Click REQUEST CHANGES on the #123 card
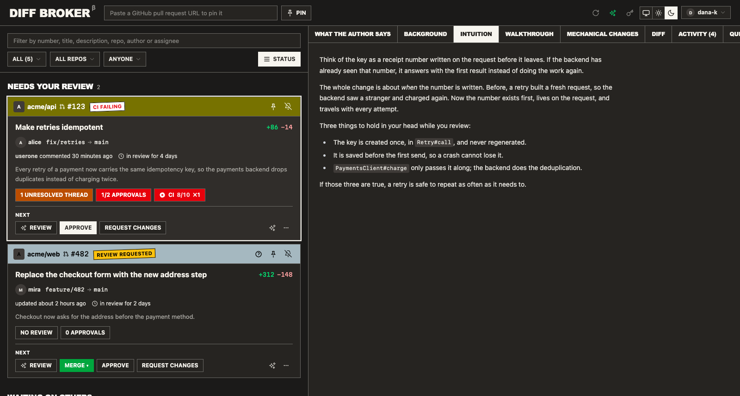 133,228
